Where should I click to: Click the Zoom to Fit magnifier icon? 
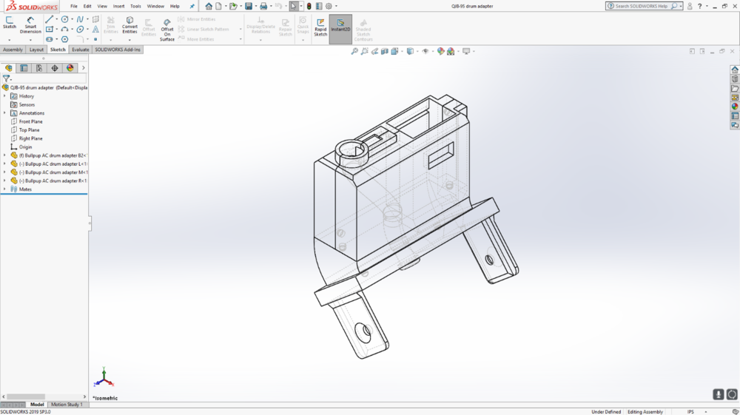[354, 51]
